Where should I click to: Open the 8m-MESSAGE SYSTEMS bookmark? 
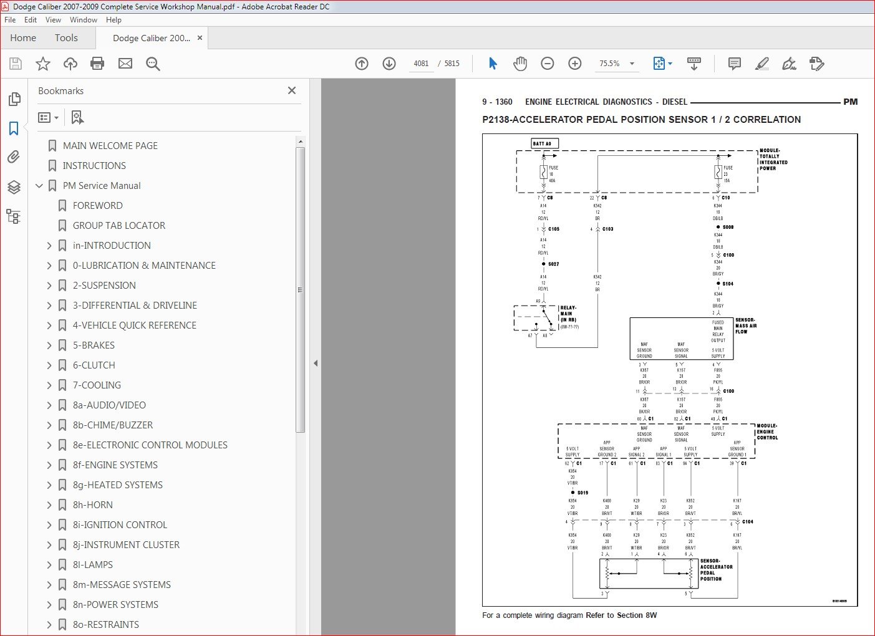pos(122,585)
